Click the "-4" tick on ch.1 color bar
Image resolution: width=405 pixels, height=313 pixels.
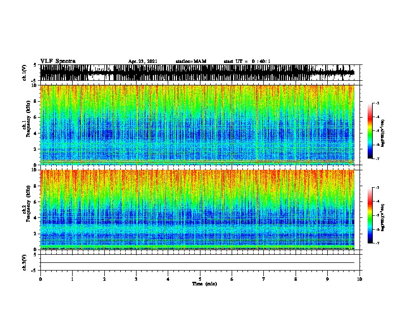377,117
